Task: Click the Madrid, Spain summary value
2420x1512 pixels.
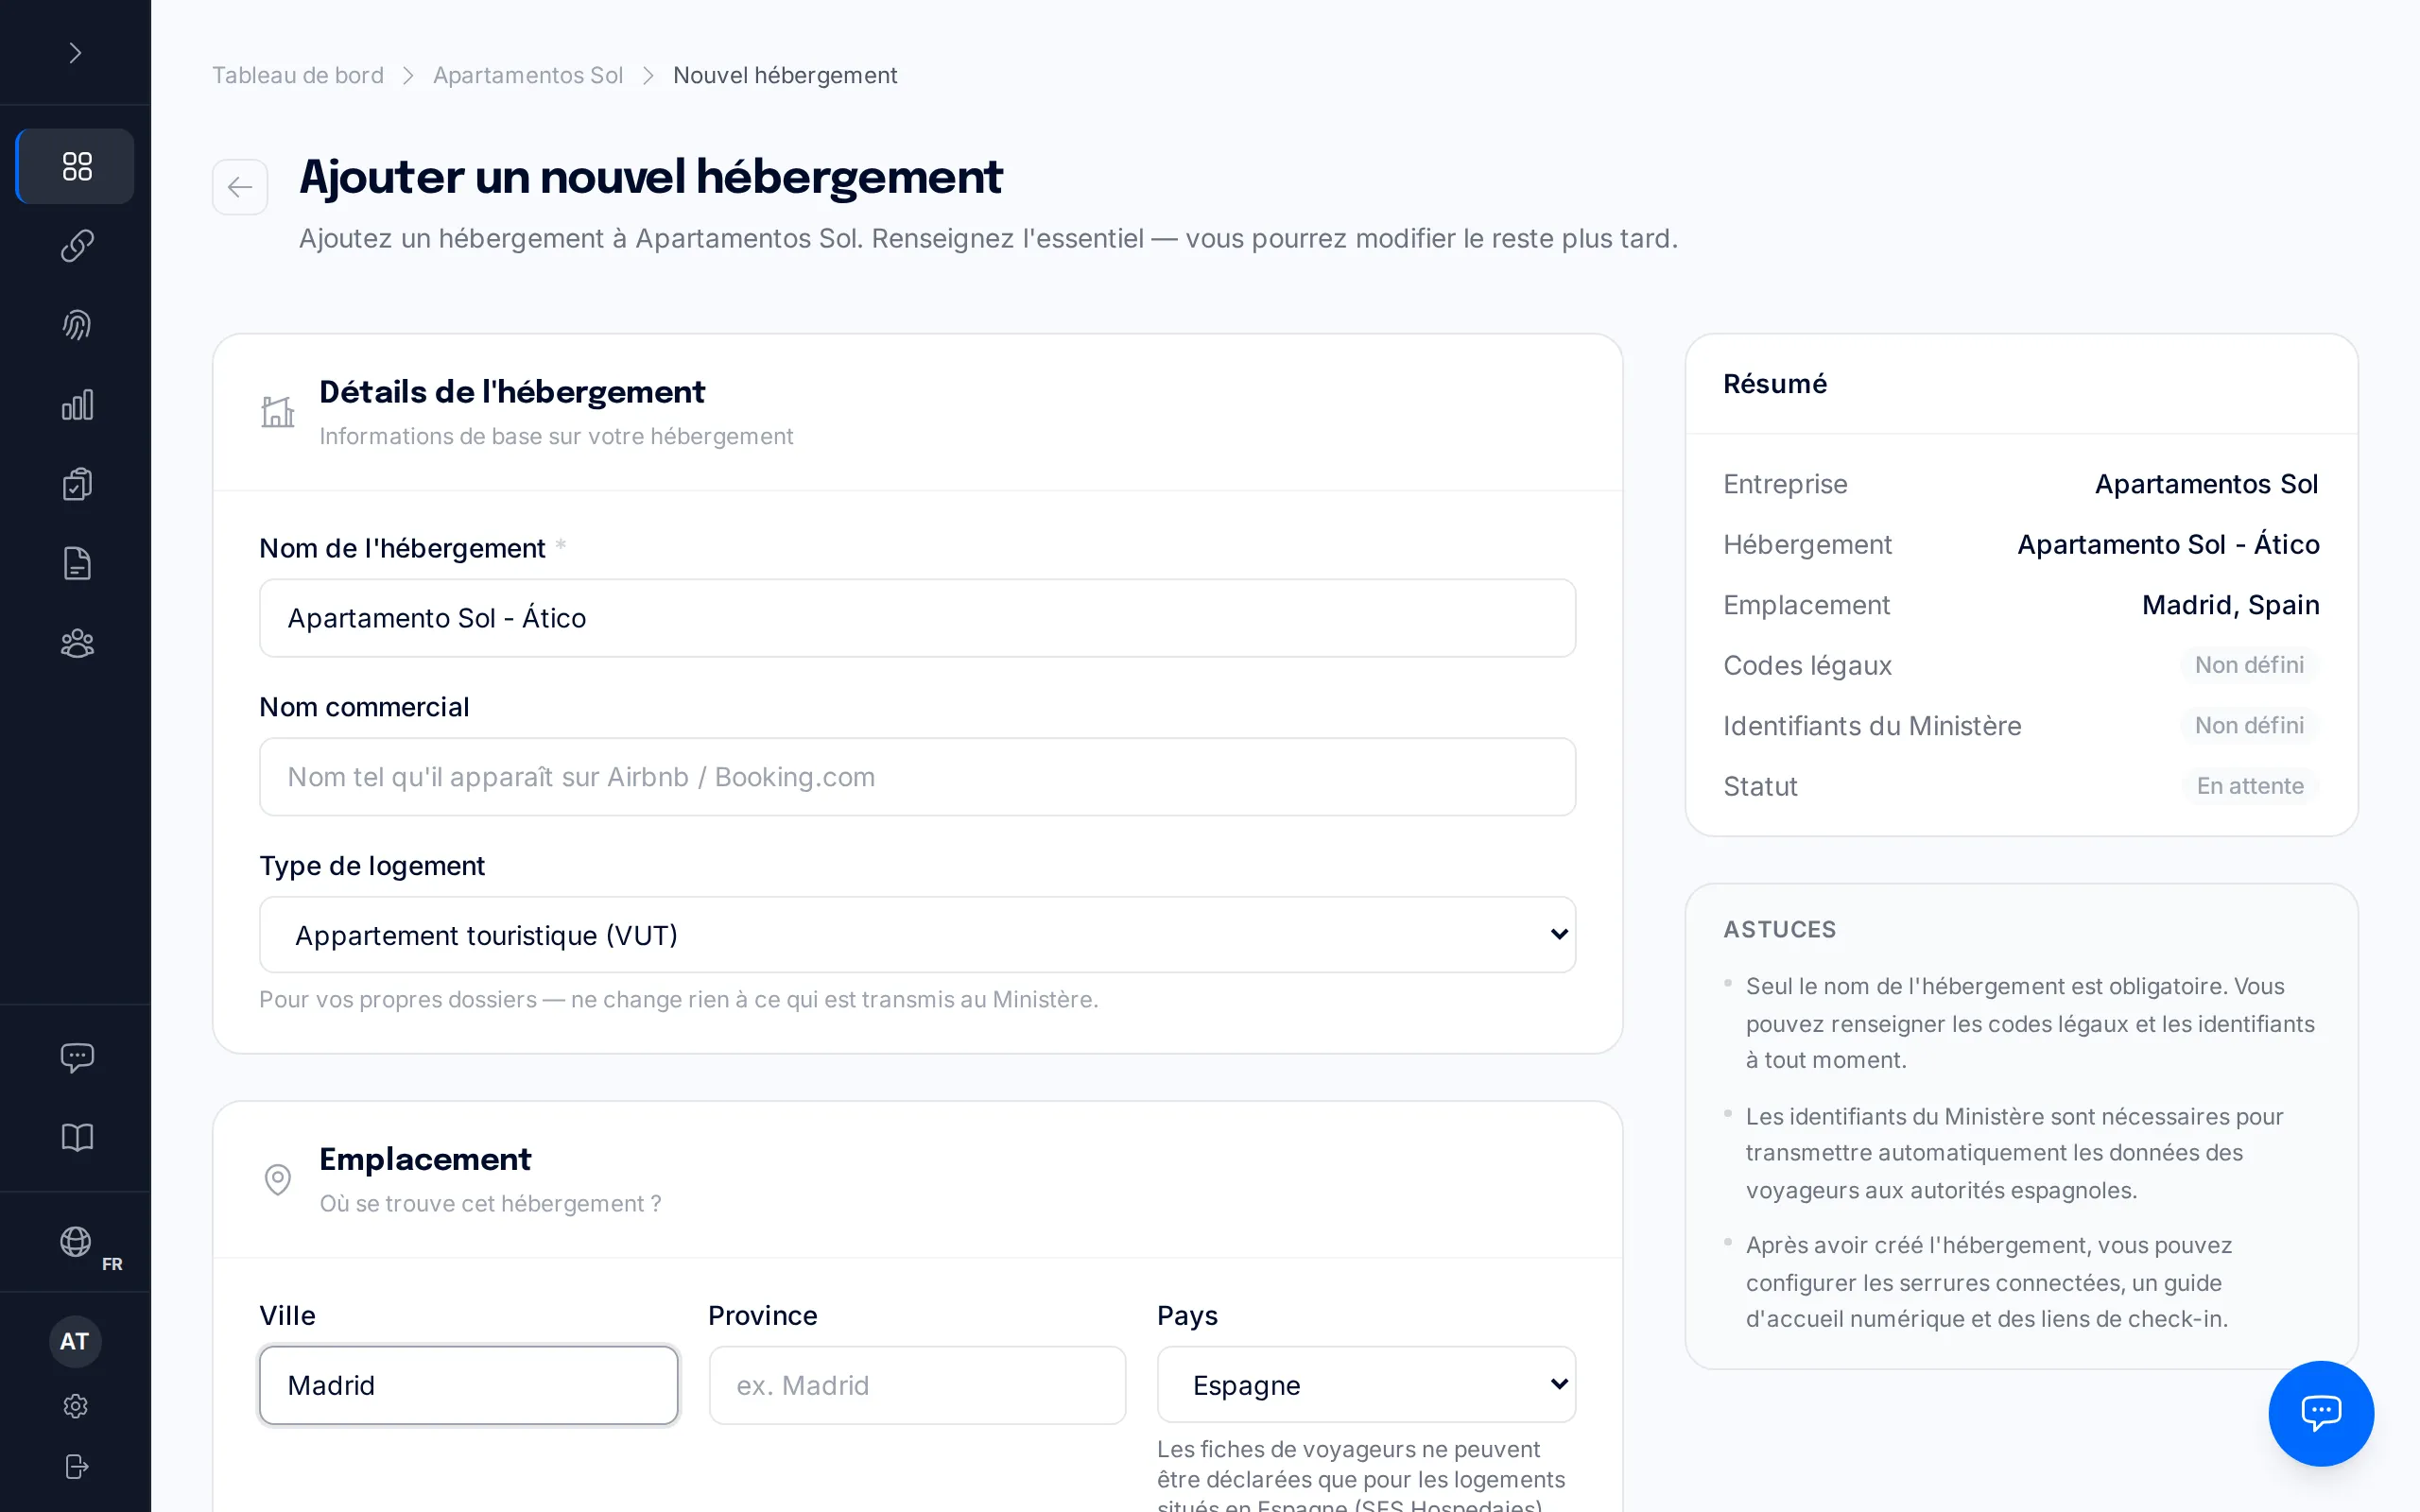Action: 2230,605
